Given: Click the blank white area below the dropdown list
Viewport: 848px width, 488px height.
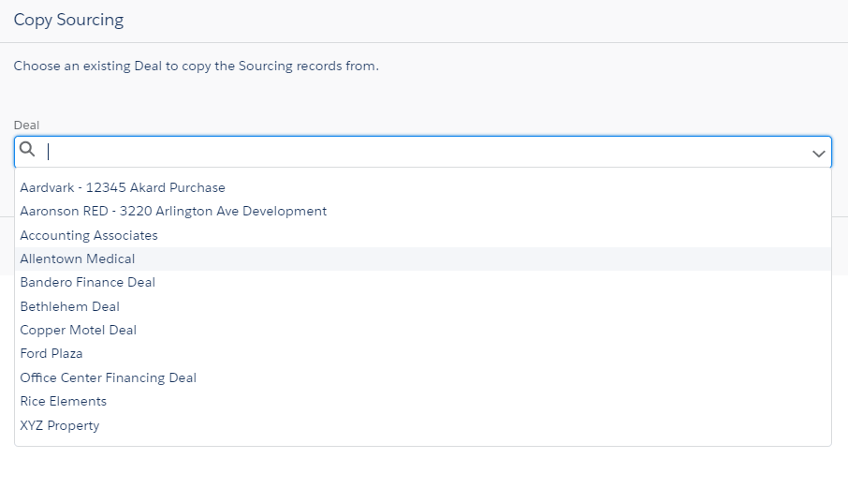Looking at the screenshot, I should (x=424, y=468).
